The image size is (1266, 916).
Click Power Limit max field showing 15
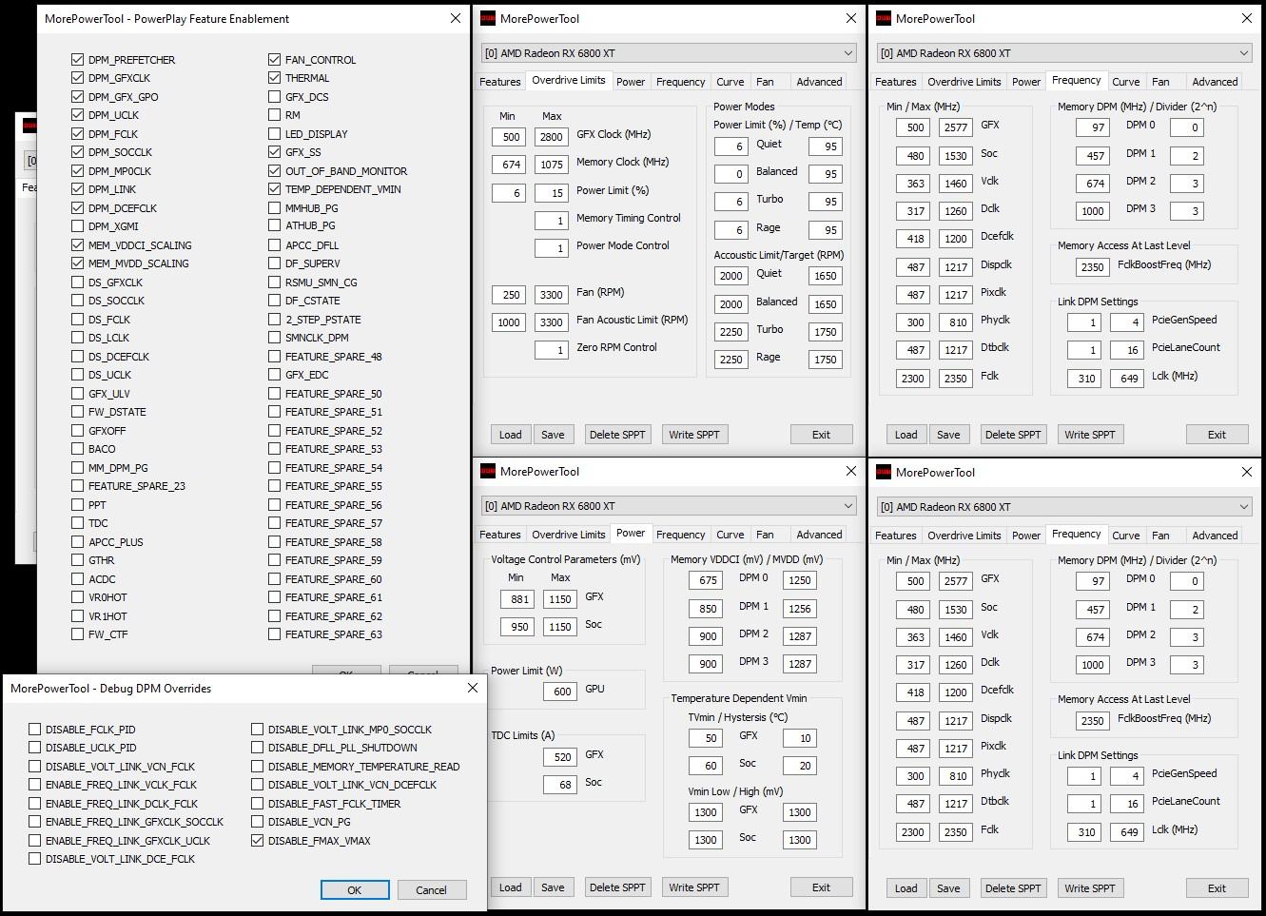click(x=552, y=193)
